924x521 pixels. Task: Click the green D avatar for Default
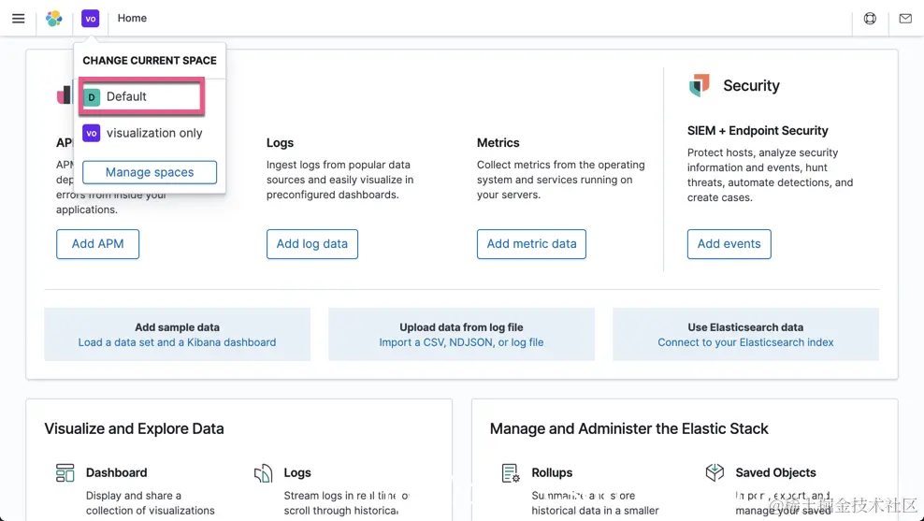click(92, 96)
